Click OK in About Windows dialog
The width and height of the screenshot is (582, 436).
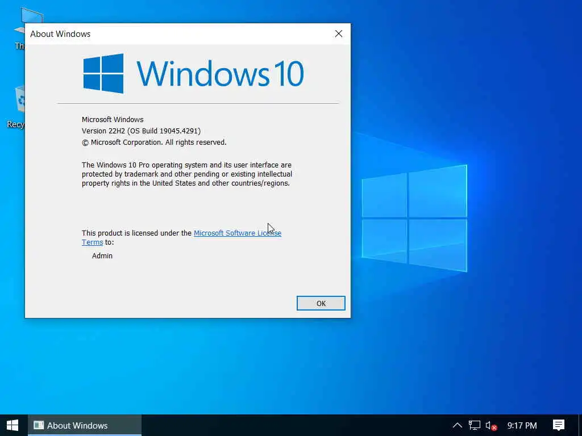pyautogui.click(x=321, y=303)
